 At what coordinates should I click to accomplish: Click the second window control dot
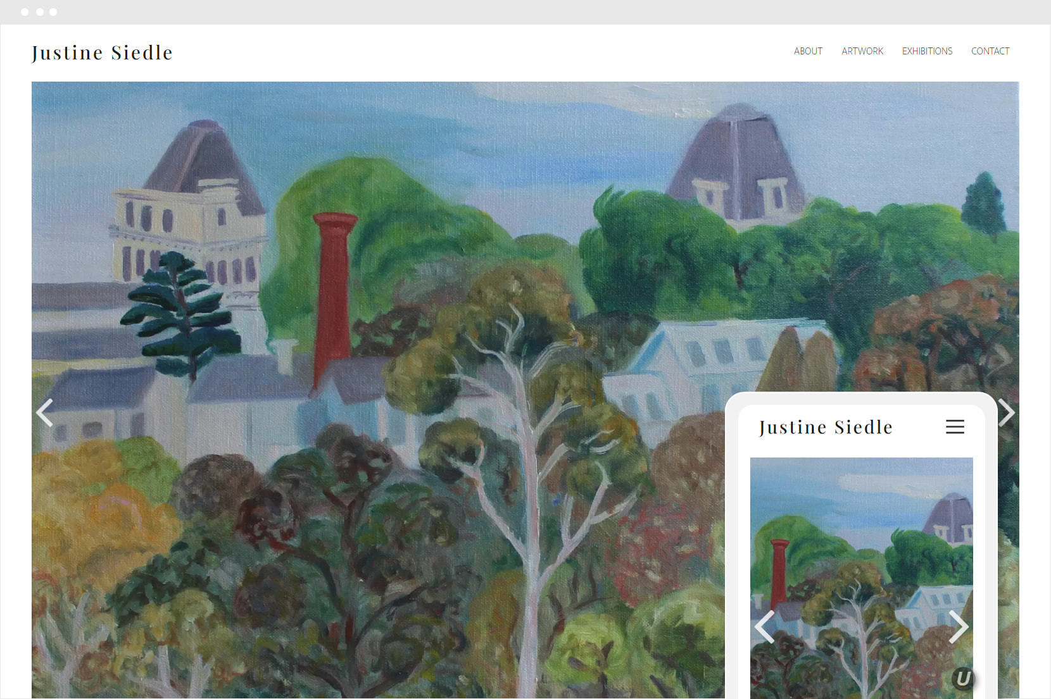coord(39,12)
